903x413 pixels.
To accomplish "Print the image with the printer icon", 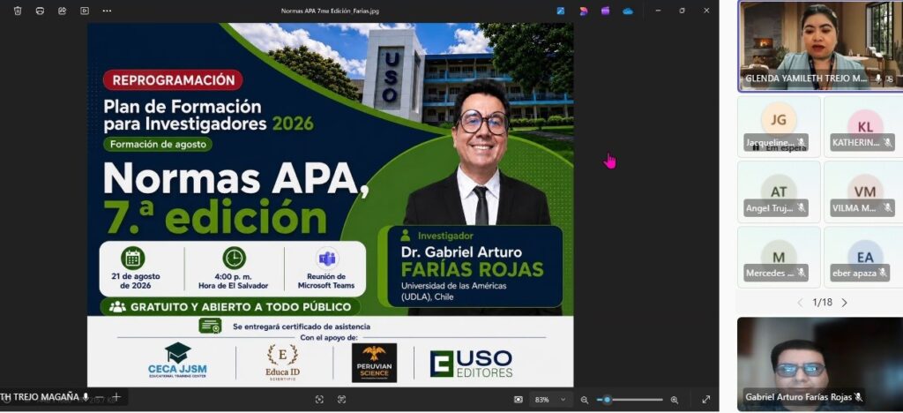I will [x=40, y=11].
